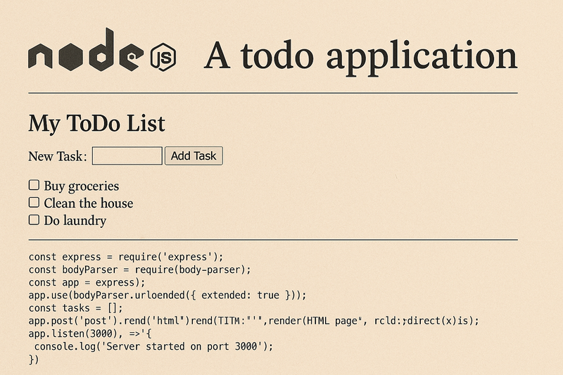Click the 'New Task:' label
Image resolution: width=563 pixels, height=375 pixels.
pyautogui.click(x=58, y=156)
